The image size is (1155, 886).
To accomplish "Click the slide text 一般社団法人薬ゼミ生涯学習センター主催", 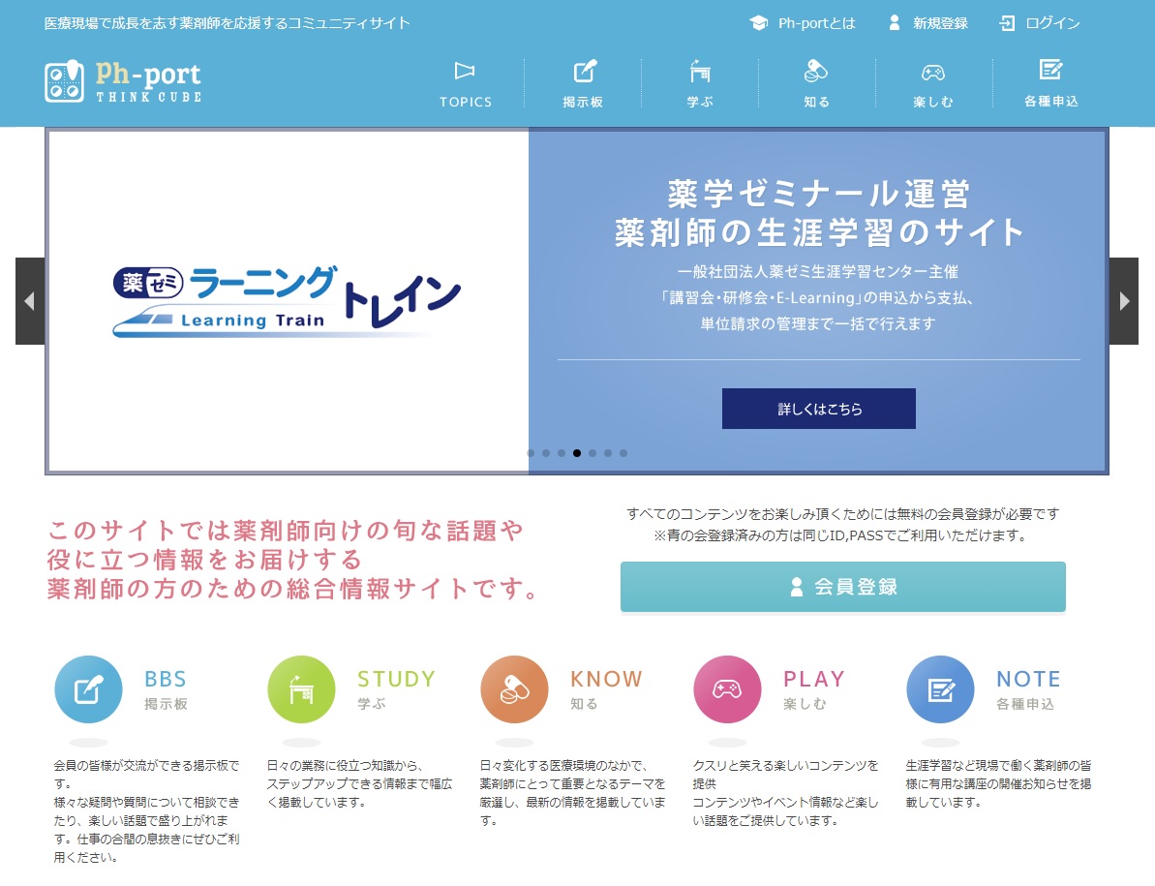I will point(818,272).
